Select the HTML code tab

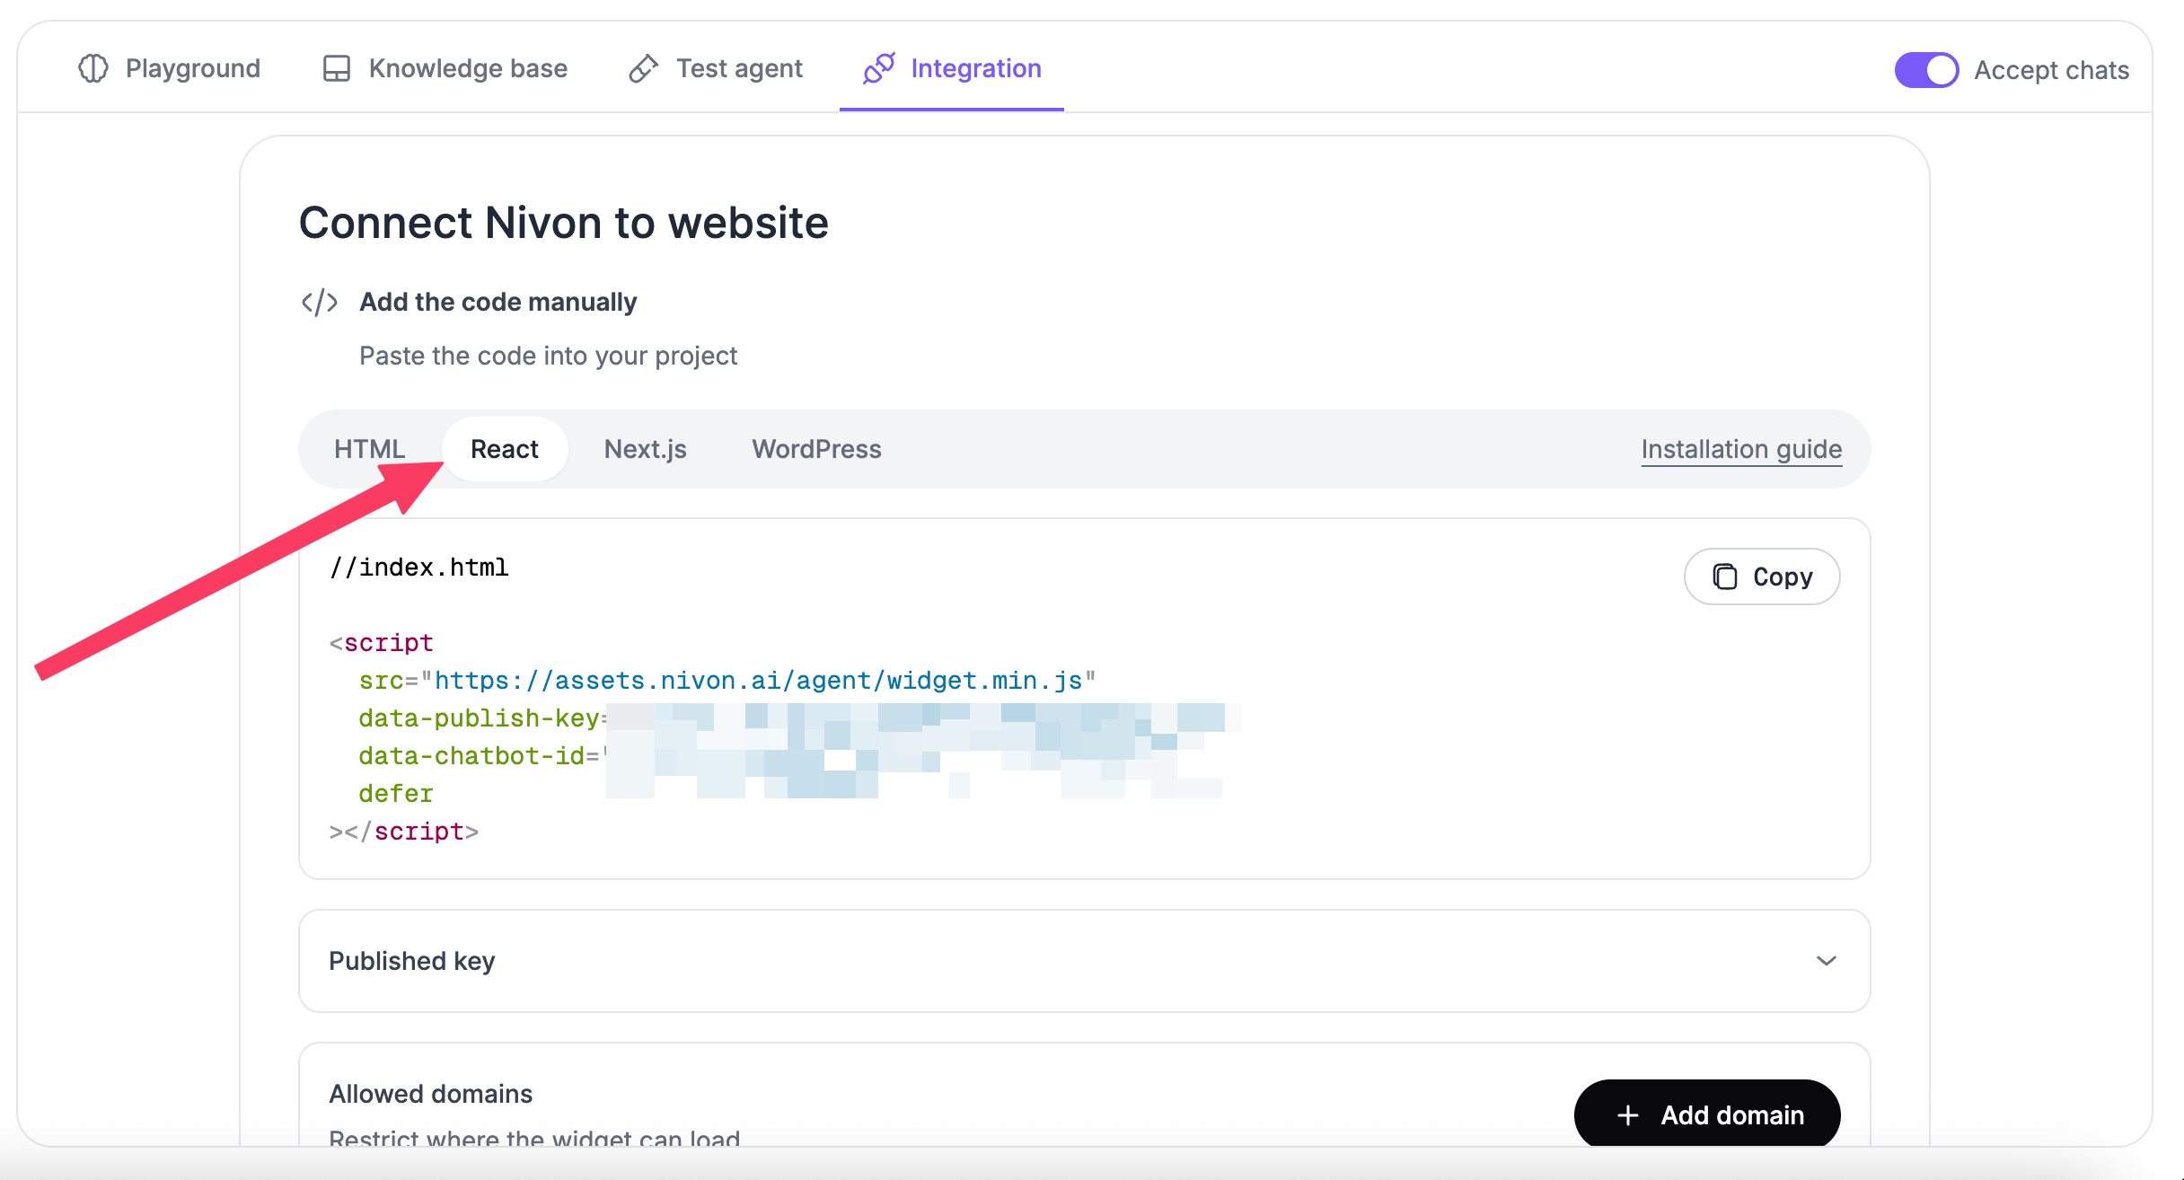coord(370,449)
